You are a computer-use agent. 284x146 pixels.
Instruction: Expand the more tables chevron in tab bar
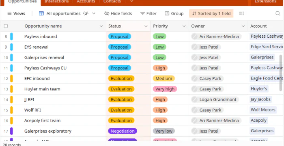click(132, 1)
